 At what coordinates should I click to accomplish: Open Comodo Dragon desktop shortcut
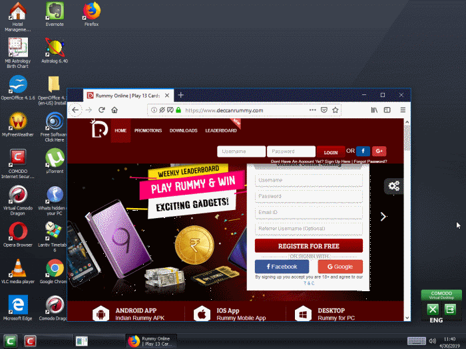53,308
